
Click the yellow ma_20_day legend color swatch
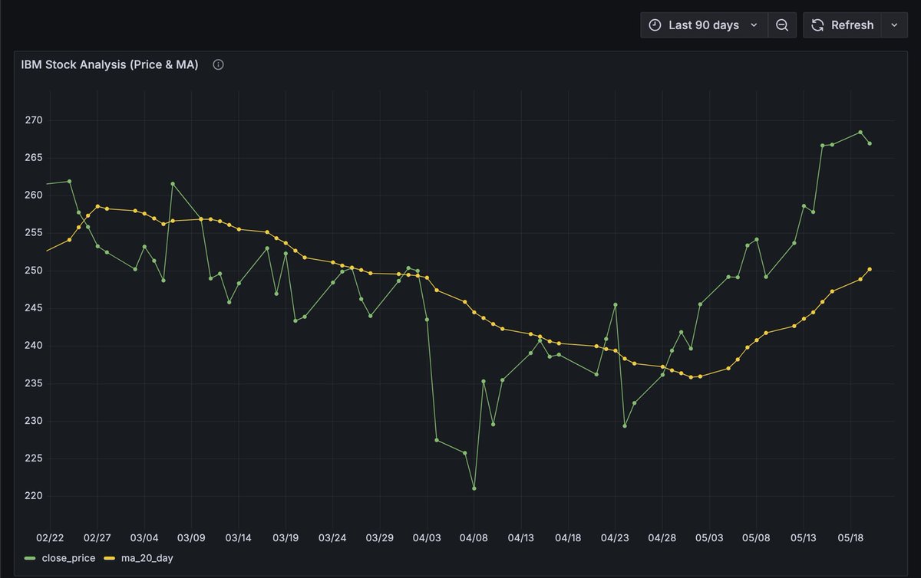(109, 558)
